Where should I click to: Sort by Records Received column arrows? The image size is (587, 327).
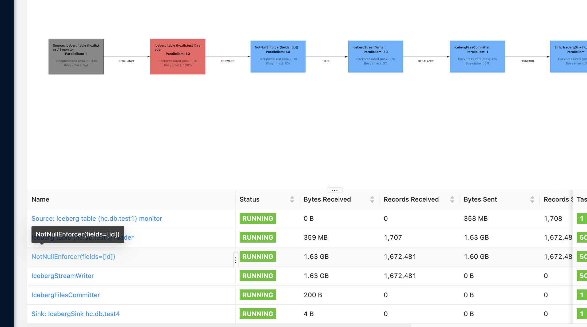tap(452, 199)
